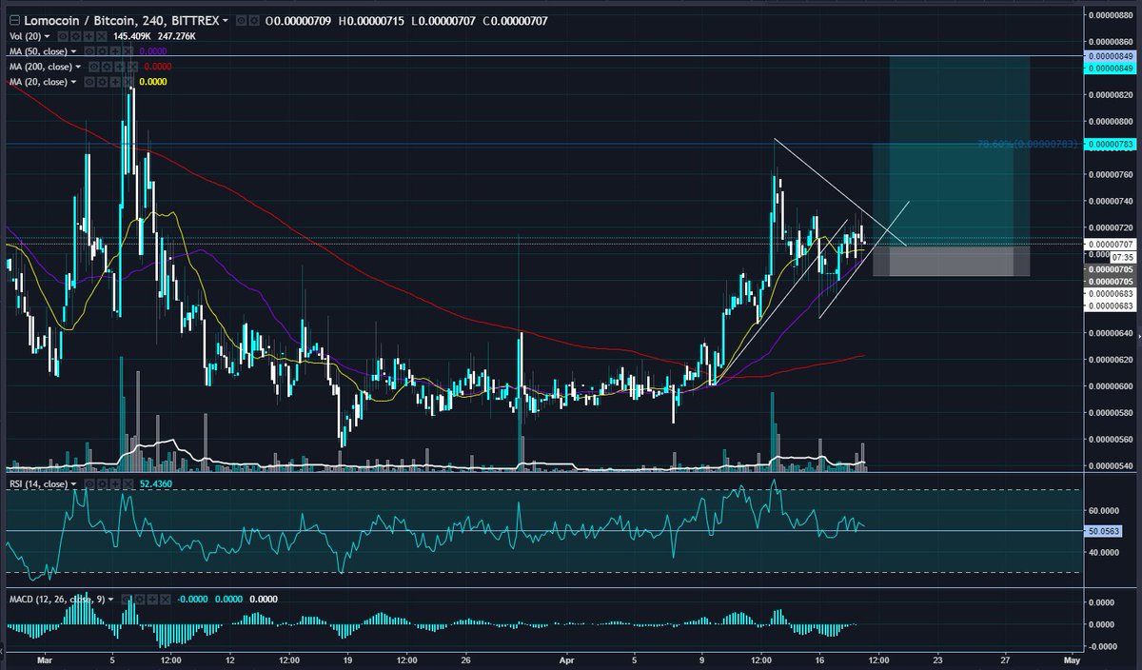Click the current price label 0.00000707
Image resolution: width=1142 pixels, height=670 pixels.
[x=1112, y=245]
